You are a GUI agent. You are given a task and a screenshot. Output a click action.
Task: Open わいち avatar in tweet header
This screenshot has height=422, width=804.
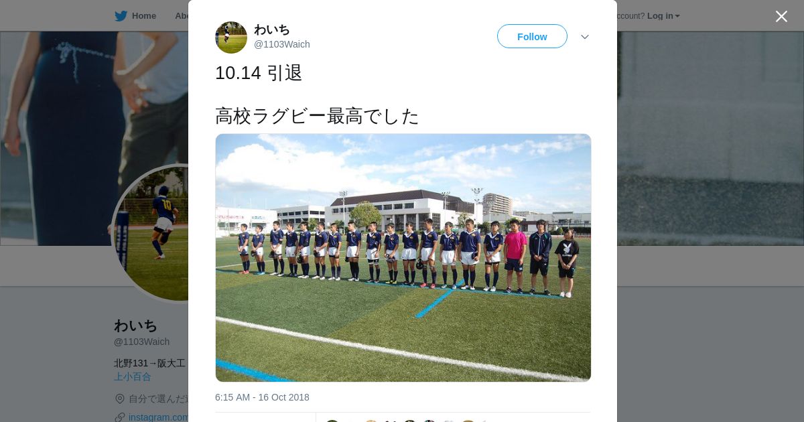pos(231,38)
